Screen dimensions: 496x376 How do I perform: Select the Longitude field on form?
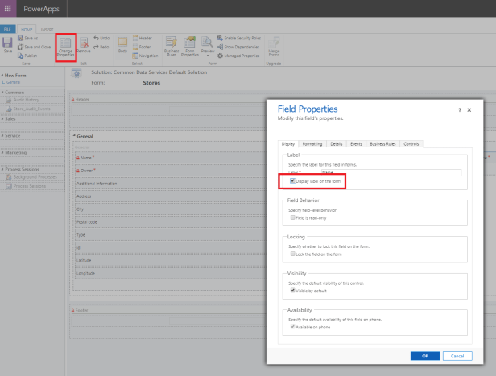170,273
